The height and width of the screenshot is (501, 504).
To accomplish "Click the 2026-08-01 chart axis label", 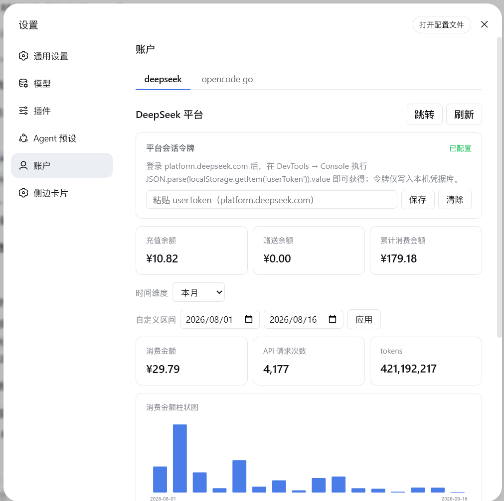I will (163, 499).
